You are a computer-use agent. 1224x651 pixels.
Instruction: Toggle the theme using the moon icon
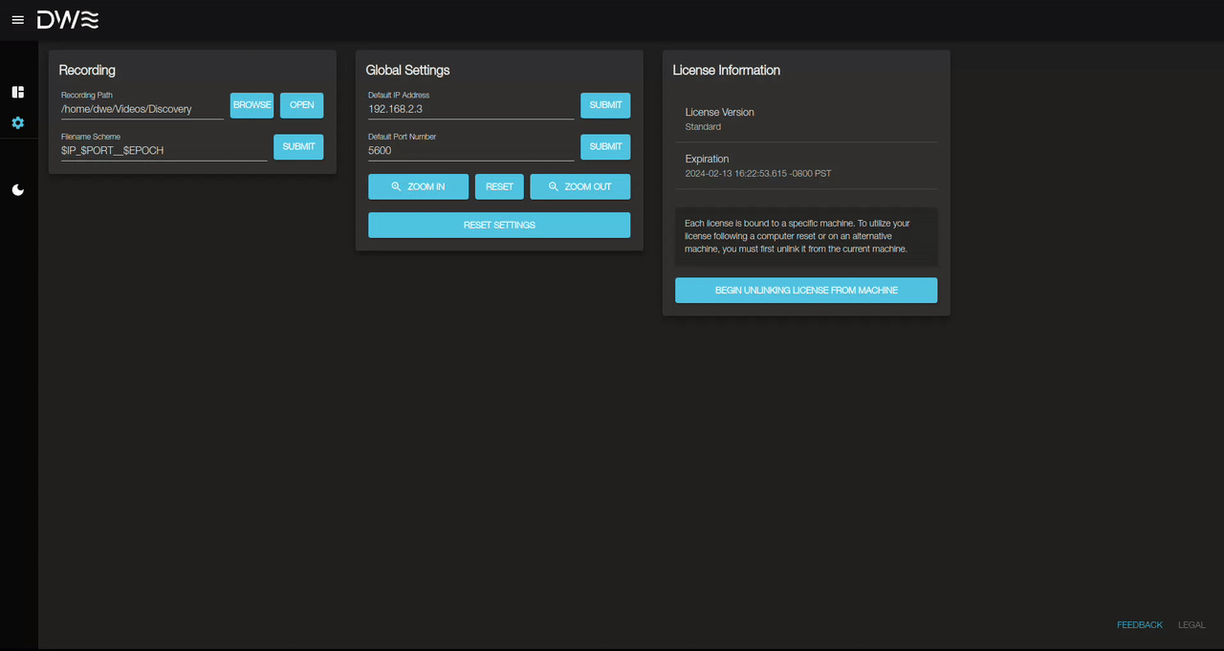click(17, 189)
